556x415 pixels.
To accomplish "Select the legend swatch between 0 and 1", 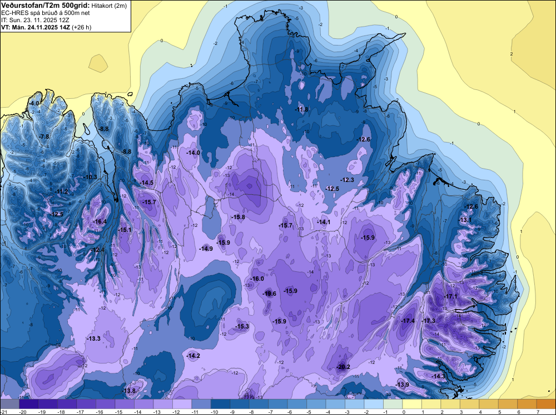I will point(412,404).
